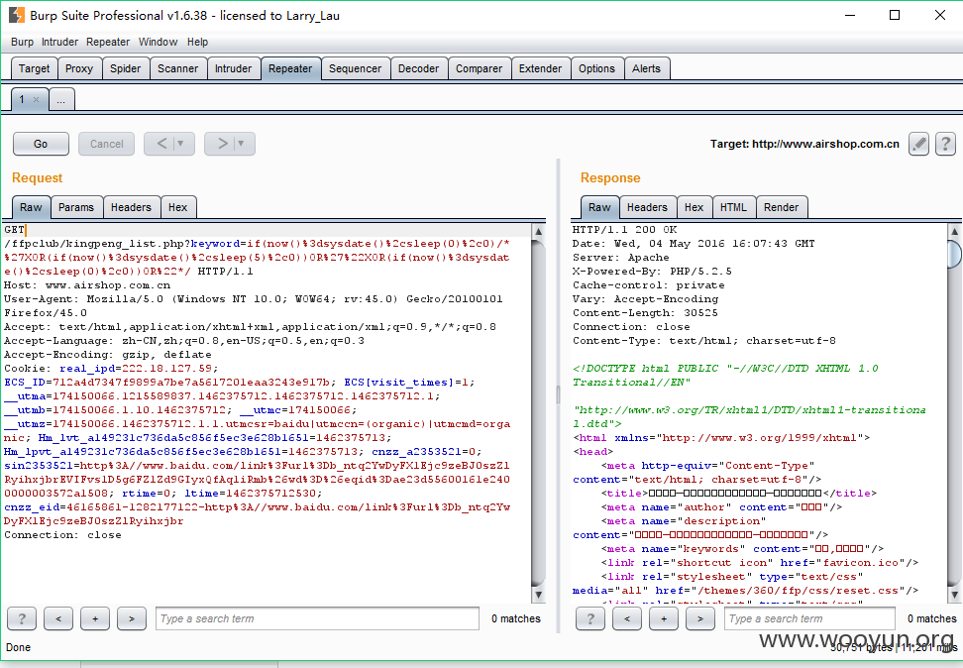
Task: Open the Intruder menu
Action: click(x=59, y=42)
